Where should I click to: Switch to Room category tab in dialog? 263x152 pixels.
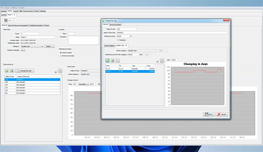click(110, 46)
